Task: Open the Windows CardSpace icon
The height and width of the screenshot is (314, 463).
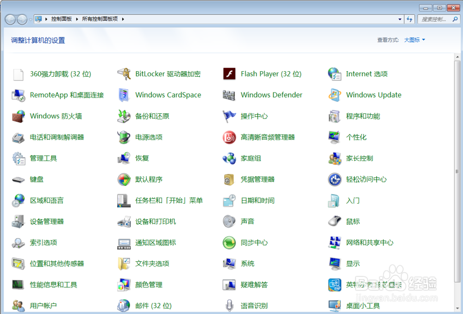Action: [x=124, y=95]
